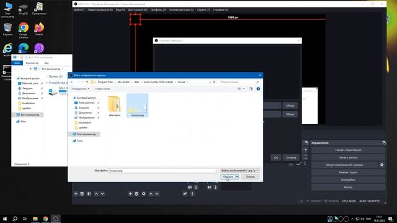Image resolution: width=397 pixels, height=223 pixels.
Task: Open the Открыть button's split dropdown arrow
Action: (237, 177)
